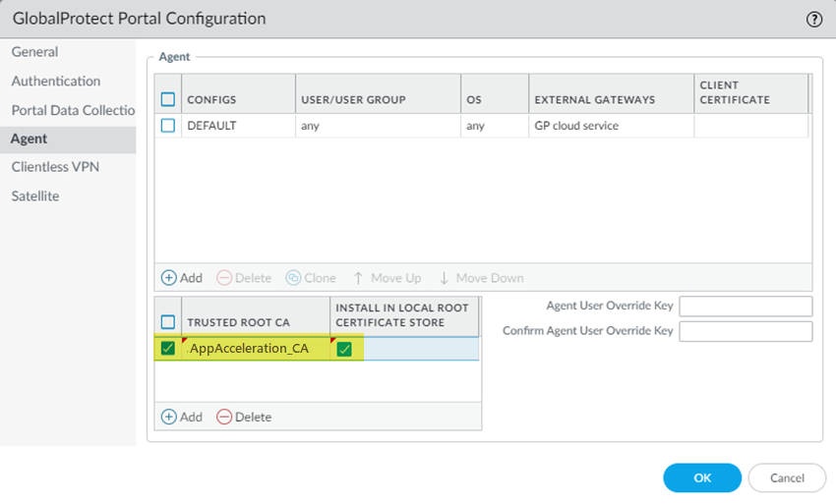Viewport: 836px width, 504px height.
Task: Select all configs via header checkbox
Action: click(x=168, y=99)
